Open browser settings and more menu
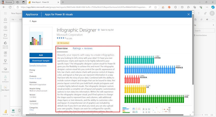This screenshot has width=216, height=117. pos(207,7)
